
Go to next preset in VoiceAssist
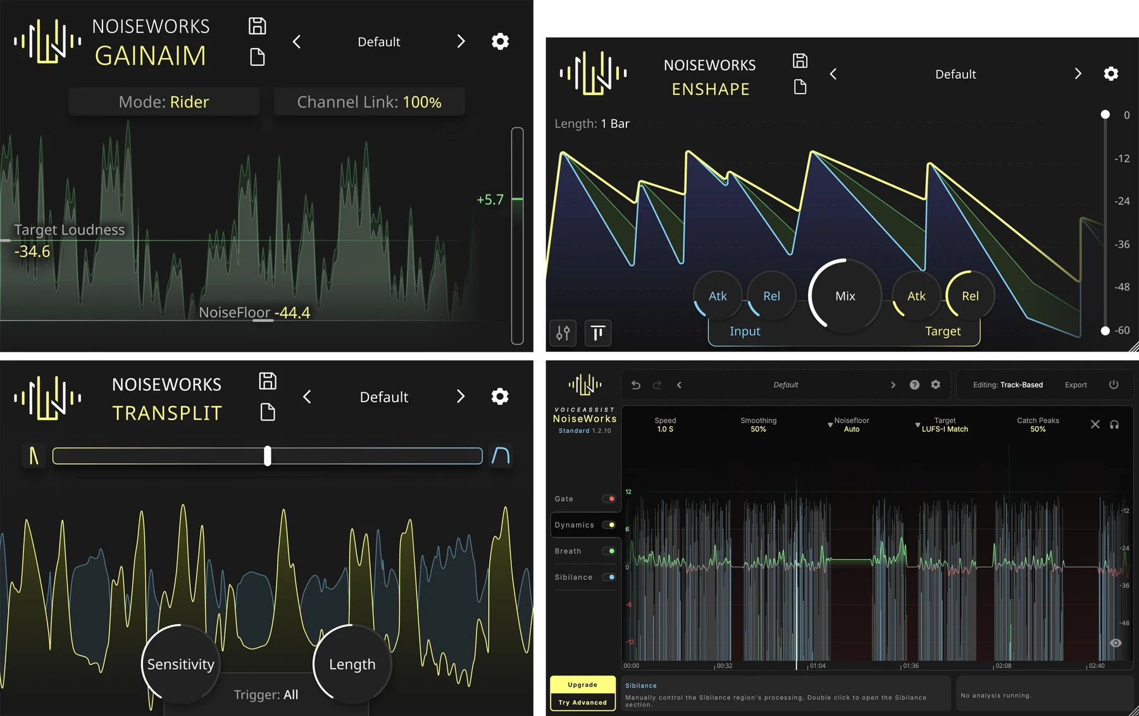[x=893, y=385]
